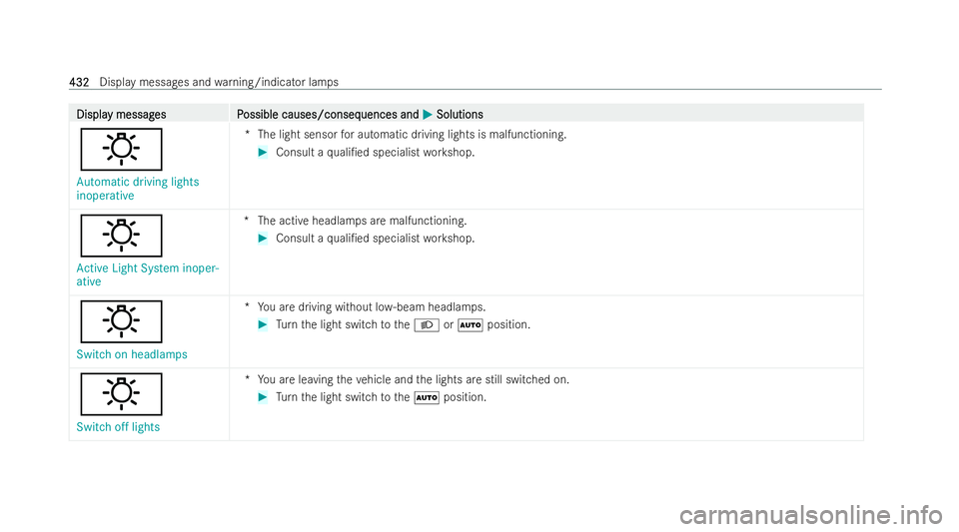Screen dimensions: 959x532
Task: Click the carmanualsonline.info watermark
Action: [x=811, y=515]
